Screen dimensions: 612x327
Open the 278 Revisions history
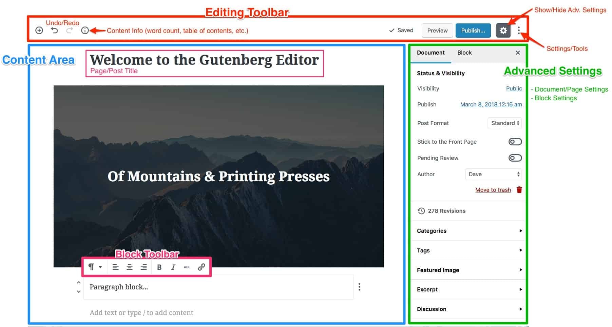(446, 211)
